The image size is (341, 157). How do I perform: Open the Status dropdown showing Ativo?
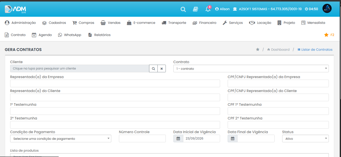(305, 138)
